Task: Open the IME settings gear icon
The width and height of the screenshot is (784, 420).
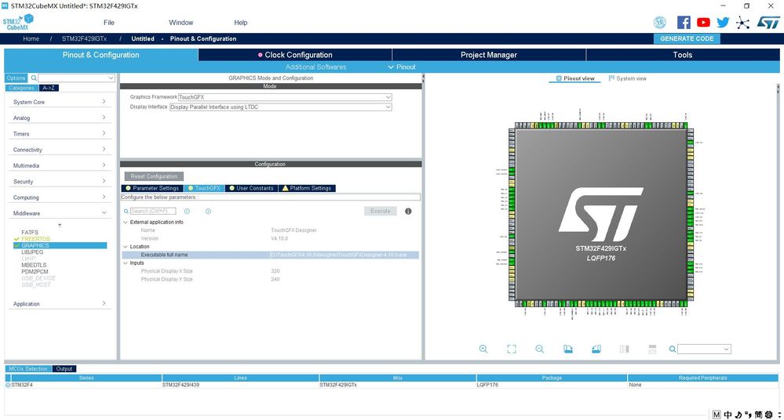Action: tap(768, 415)
